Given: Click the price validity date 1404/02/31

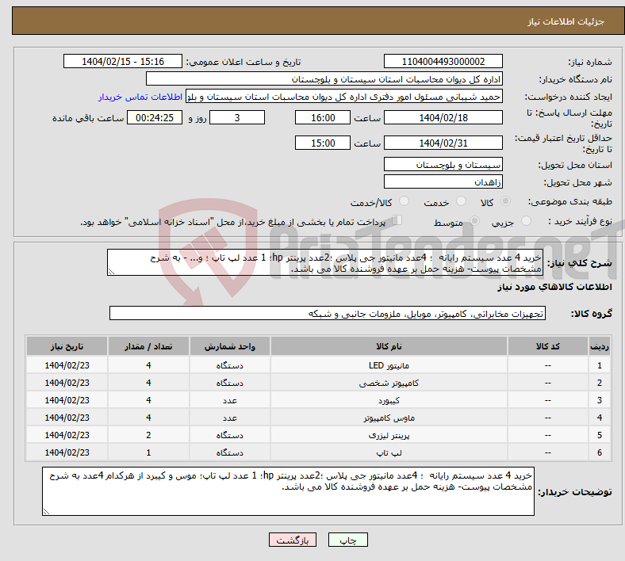Looking at the screenshot, I should (443, 143).
